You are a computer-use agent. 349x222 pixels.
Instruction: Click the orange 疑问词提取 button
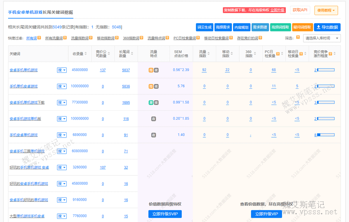pyautogui.click(x=302, y=27)
